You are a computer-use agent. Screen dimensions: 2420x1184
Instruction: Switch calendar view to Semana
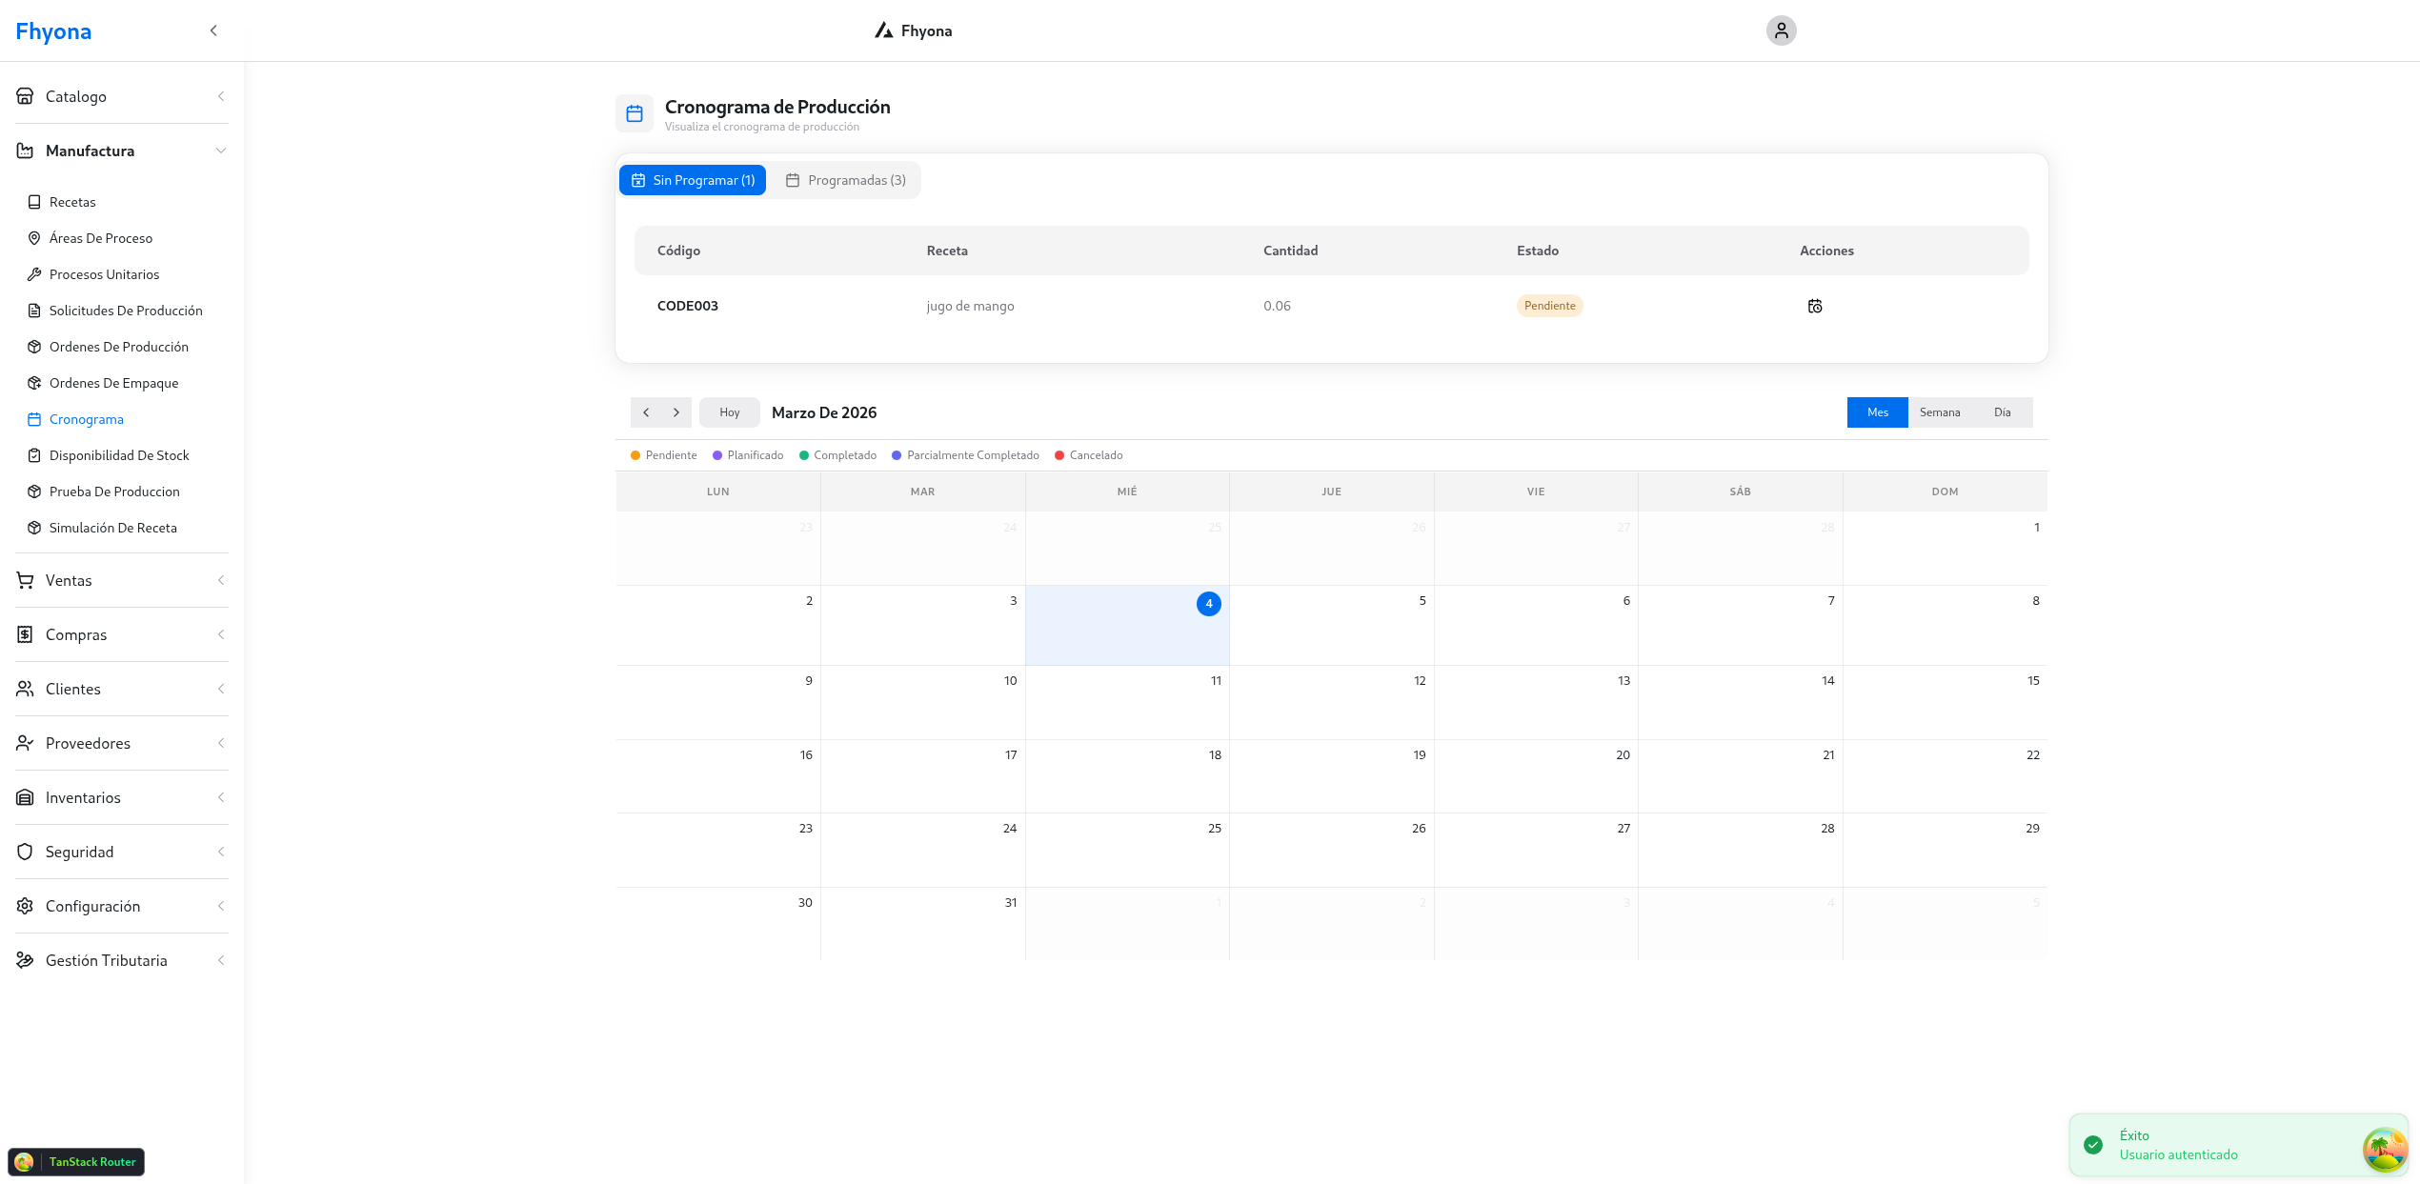1940,411
